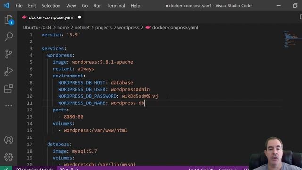Click line number 17 in the gutter
This screenshot has height=170, width=302.
29,144
